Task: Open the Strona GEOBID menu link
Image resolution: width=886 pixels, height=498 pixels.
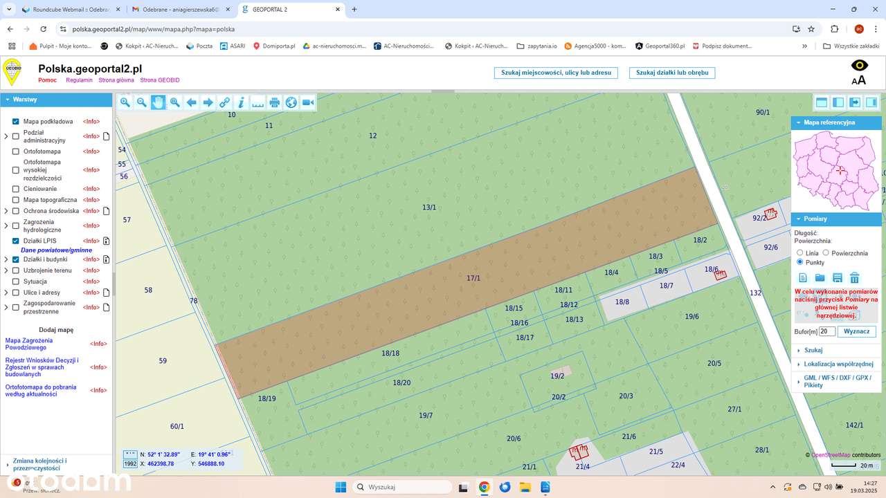Action: pyautogui.click(x=159, y=80)
